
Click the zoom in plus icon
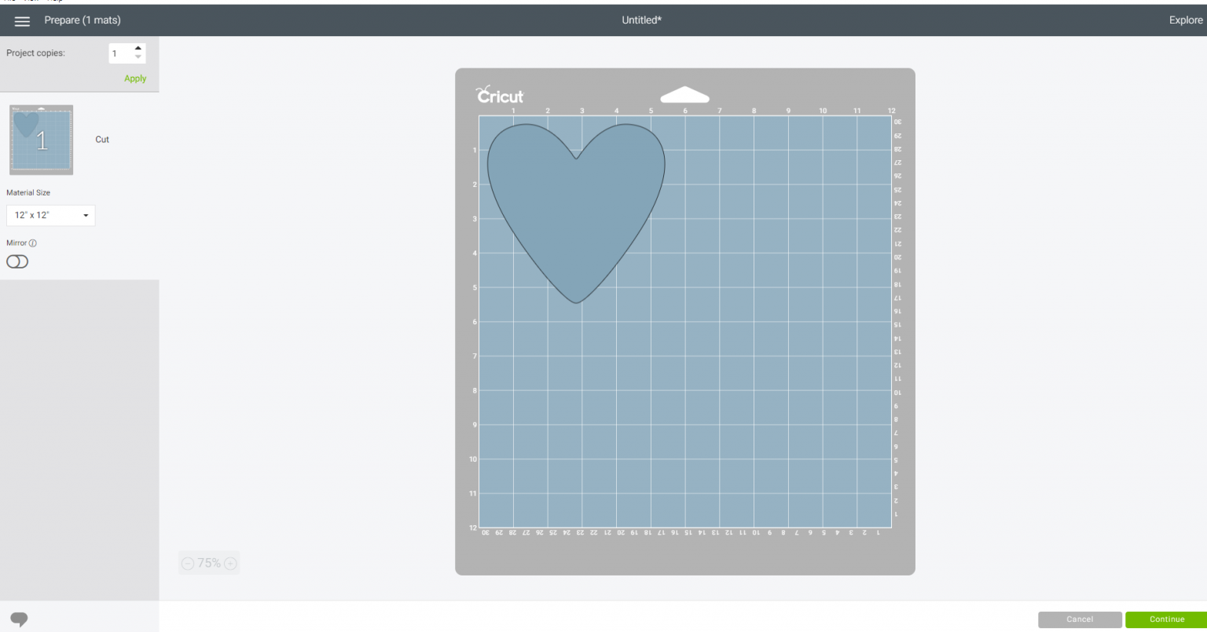click(x=230, y=563)
